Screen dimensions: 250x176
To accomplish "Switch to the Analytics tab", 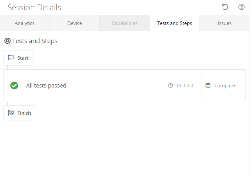I will [x=25, y=23].
